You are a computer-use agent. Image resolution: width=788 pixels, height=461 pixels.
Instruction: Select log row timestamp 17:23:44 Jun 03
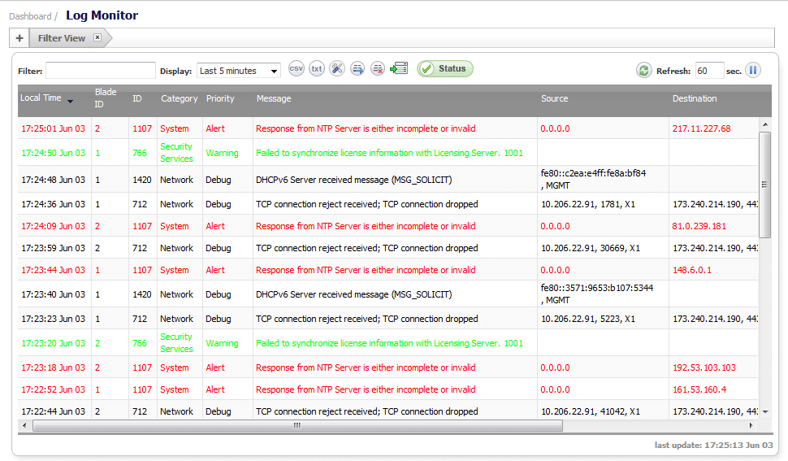tap(54, 270)
